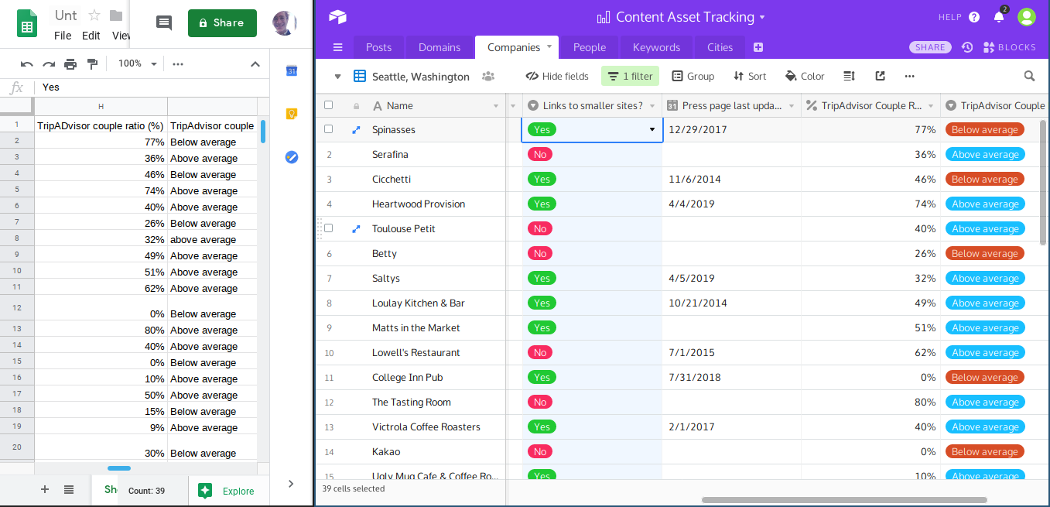Open Links to smaller sites field menu
Viewport: 1050px width, 507px height.
(652, 106)
